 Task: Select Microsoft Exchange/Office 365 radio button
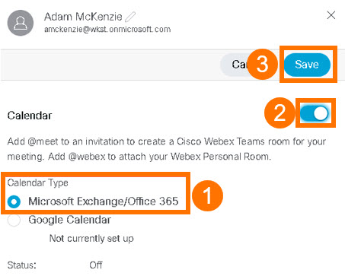[14, 201]
